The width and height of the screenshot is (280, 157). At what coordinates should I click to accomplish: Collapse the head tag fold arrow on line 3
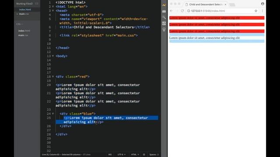(x=53, y=10)
